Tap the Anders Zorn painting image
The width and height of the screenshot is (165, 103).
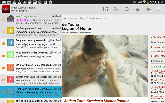pos(105,66)
